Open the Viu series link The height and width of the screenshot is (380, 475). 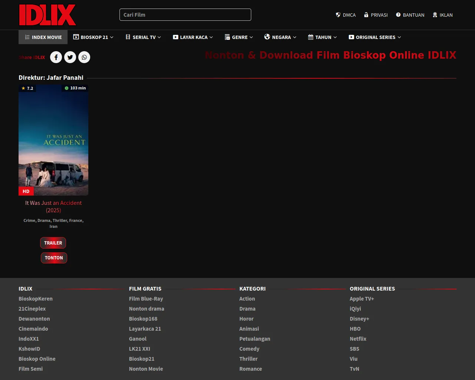pos(354,359)
